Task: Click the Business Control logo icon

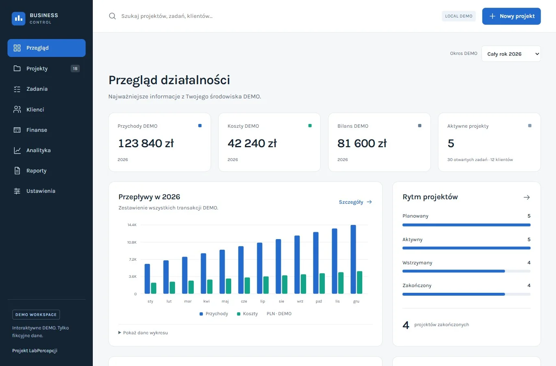Action: 18,18
